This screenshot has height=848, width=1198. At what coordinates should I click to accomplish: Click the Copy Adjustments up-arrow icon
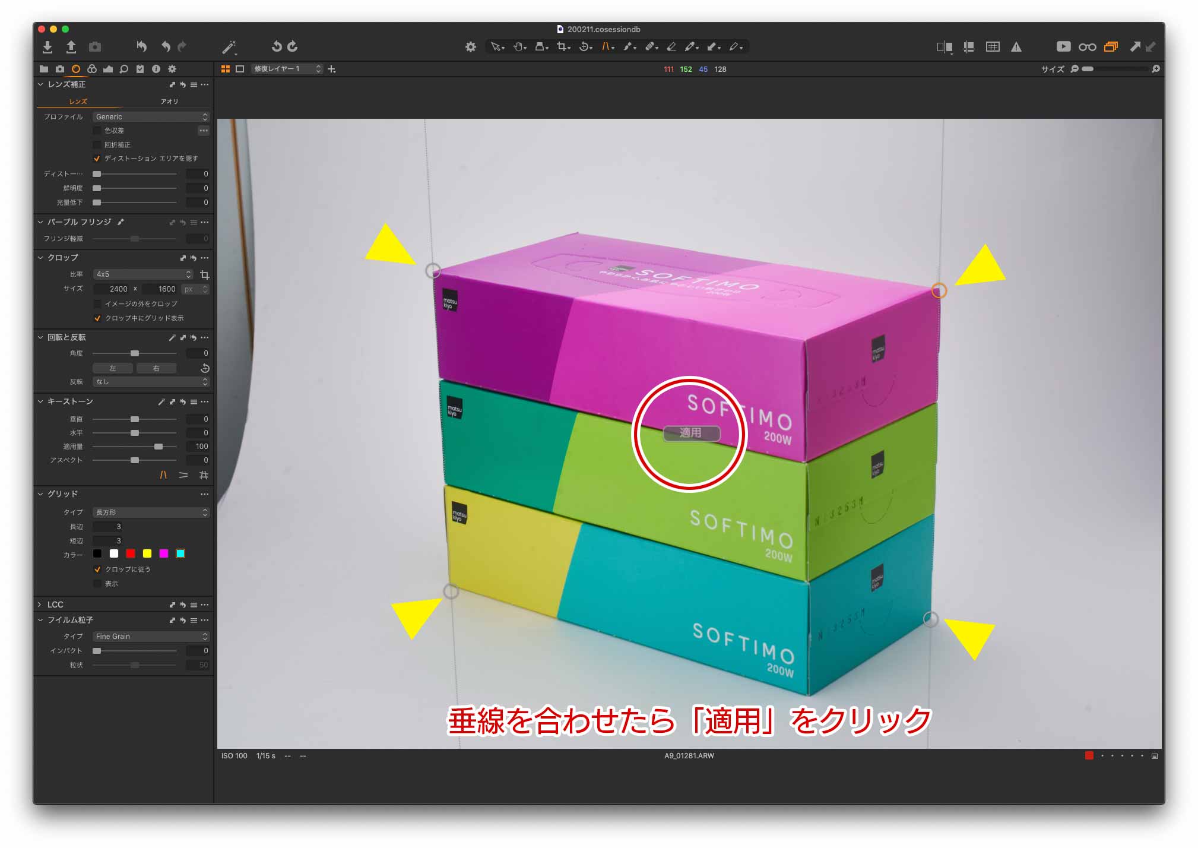click(1135, 46)
